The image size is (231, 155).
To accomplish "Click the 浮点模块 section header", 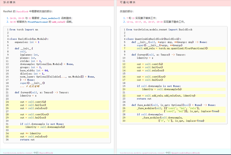I will point(10,3).
